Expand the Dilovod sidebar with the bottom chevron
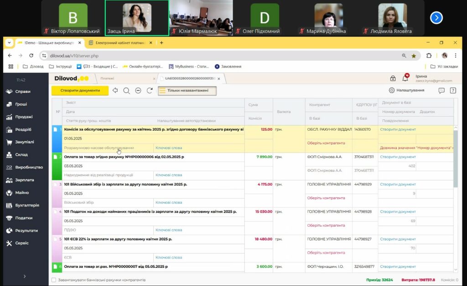The image size is (467, 286). coord(25,276)
